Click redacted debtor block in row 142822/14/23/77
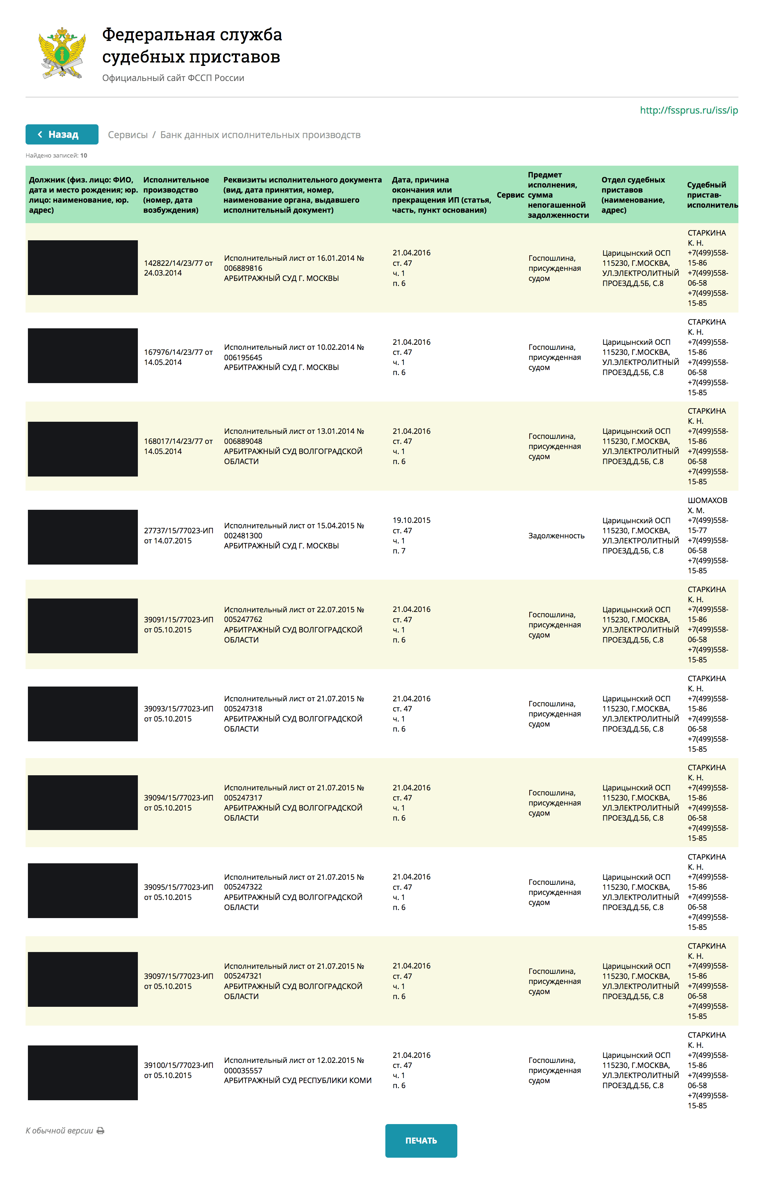766x1197 pixels. (83, 267)
